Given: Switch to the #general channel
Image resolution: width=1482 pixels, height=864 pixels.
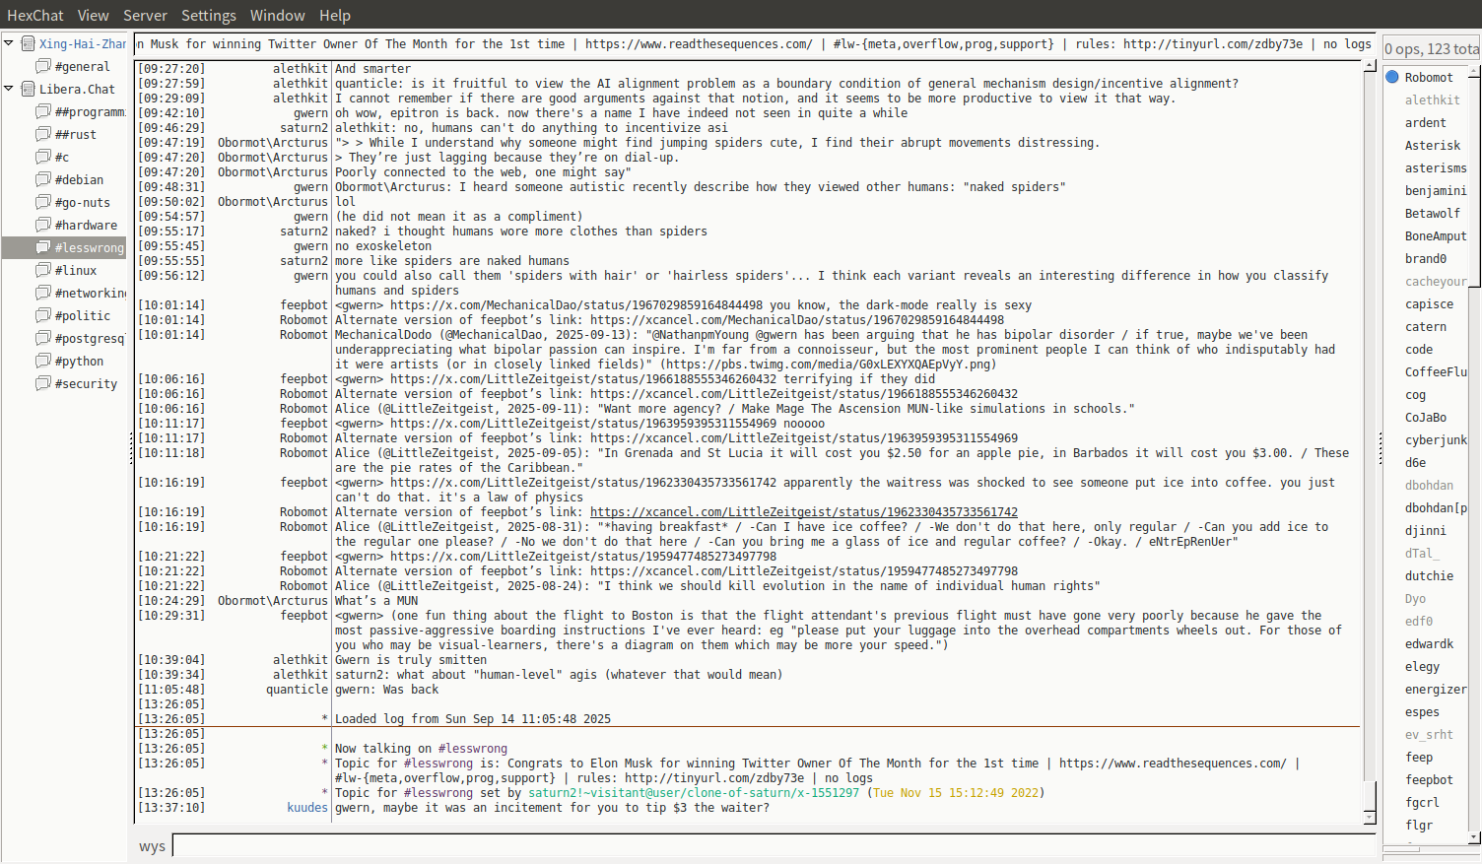Looking at the screenshot, I should [x=83, y=66].
